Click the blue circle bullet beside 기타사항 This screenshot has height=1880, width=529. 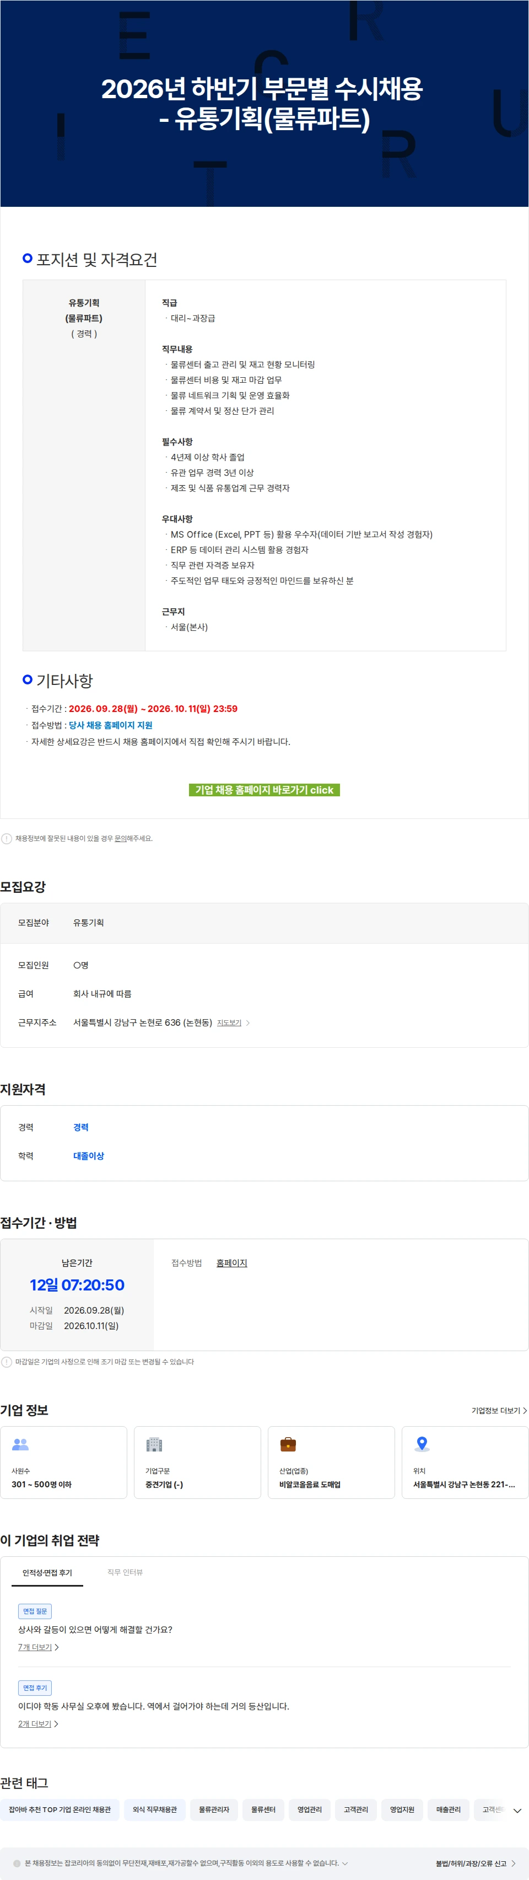(x=28, y=679)
